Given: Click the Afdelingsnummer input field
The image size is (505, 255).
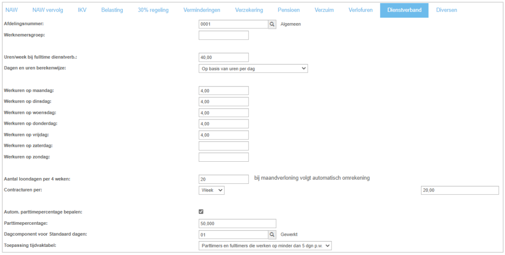Looking at the screenshot, I should pyautogui.click(x=234, y=24).
